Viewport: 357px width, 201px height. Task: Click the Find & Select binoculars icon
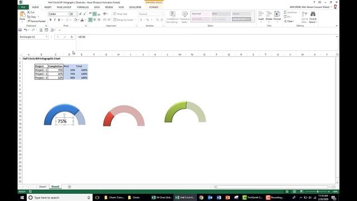click(x=313, y=14)
